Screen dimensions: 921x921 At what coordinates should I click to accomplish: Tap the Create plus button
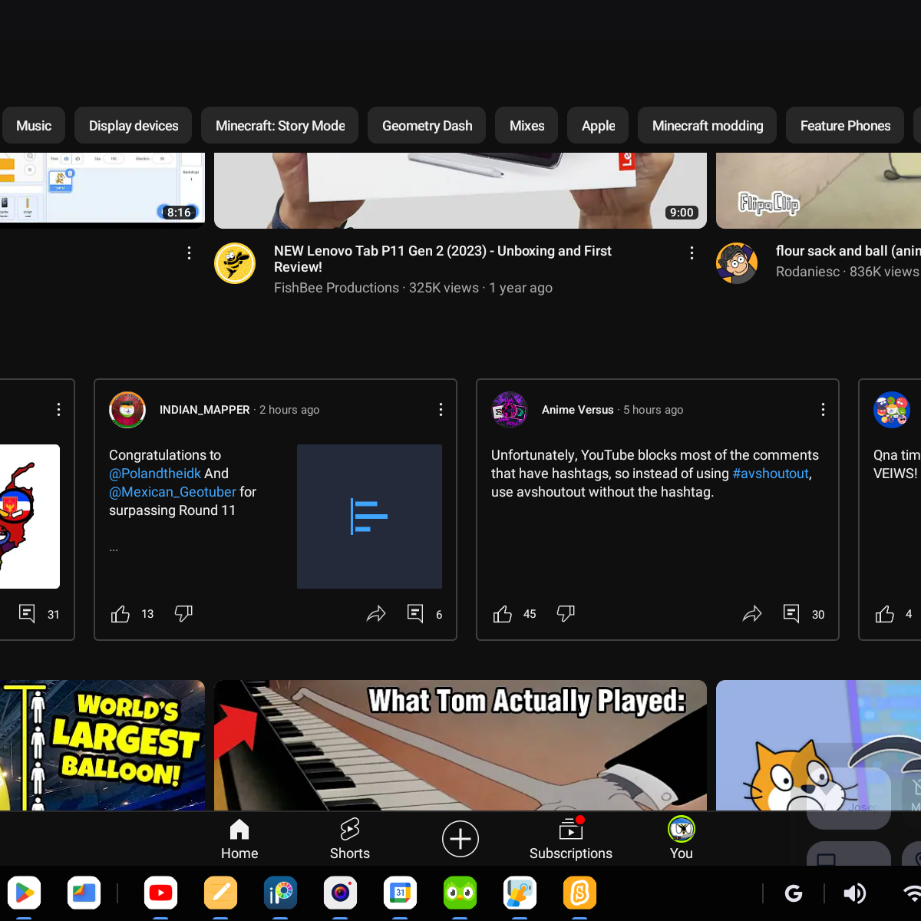460,839
